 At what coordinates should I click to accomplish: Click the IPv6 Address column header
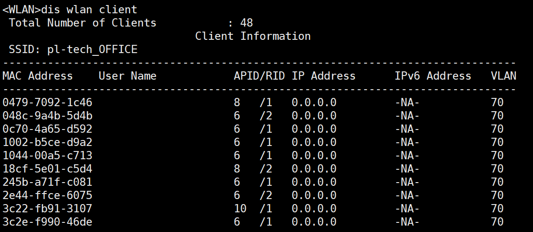click(x=433, y=76)
